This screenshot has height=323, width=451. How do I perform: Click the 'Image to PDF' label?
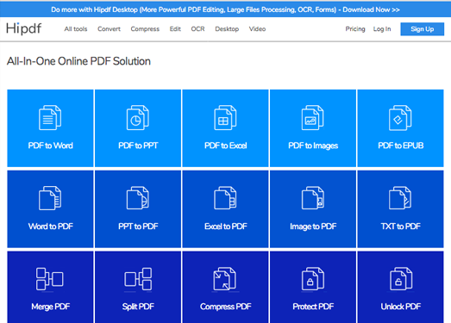[313, 227]
